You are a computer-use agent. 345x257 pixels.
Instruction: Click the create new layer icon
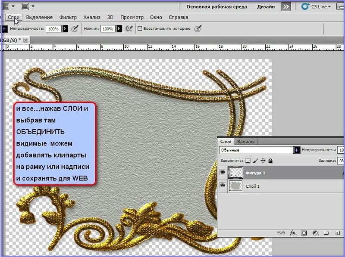[338, 233]
